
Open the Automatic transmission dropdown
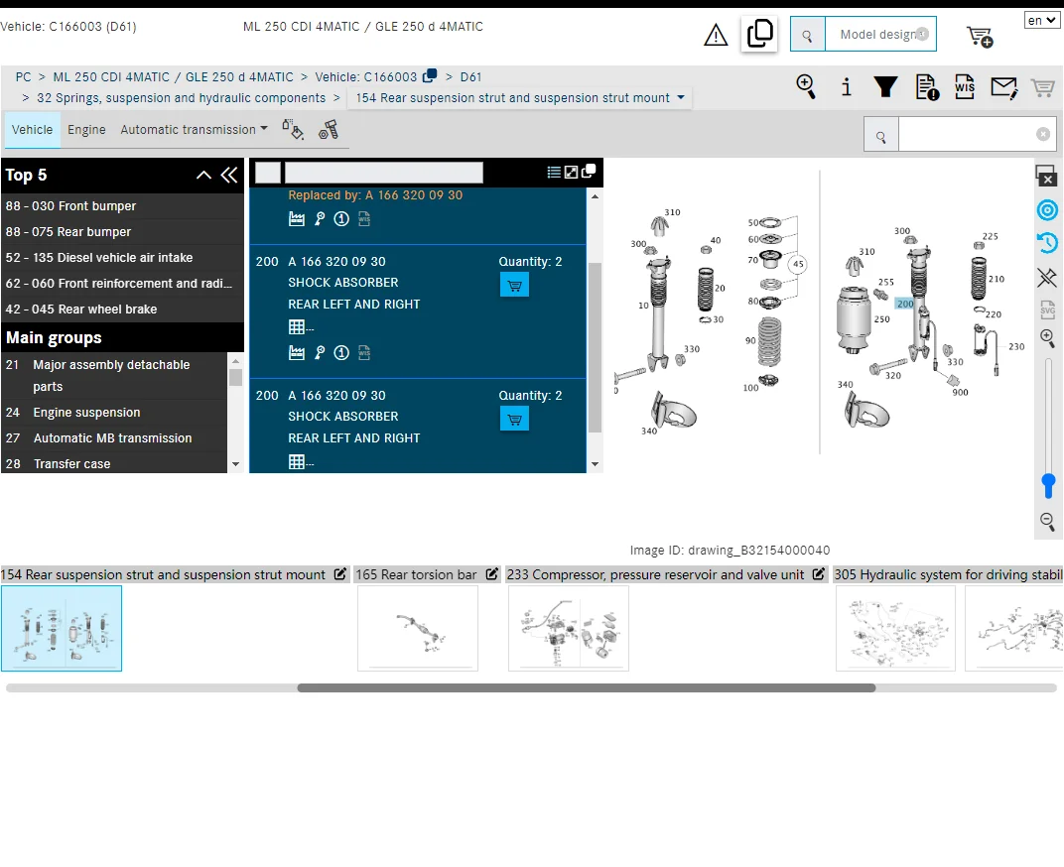(x=195, y=129)
